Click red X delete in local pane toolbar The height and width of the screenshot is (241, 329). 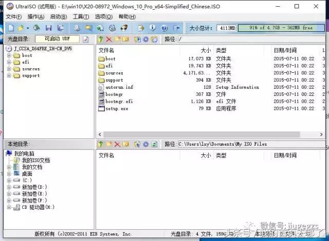(x=117, y=144)
